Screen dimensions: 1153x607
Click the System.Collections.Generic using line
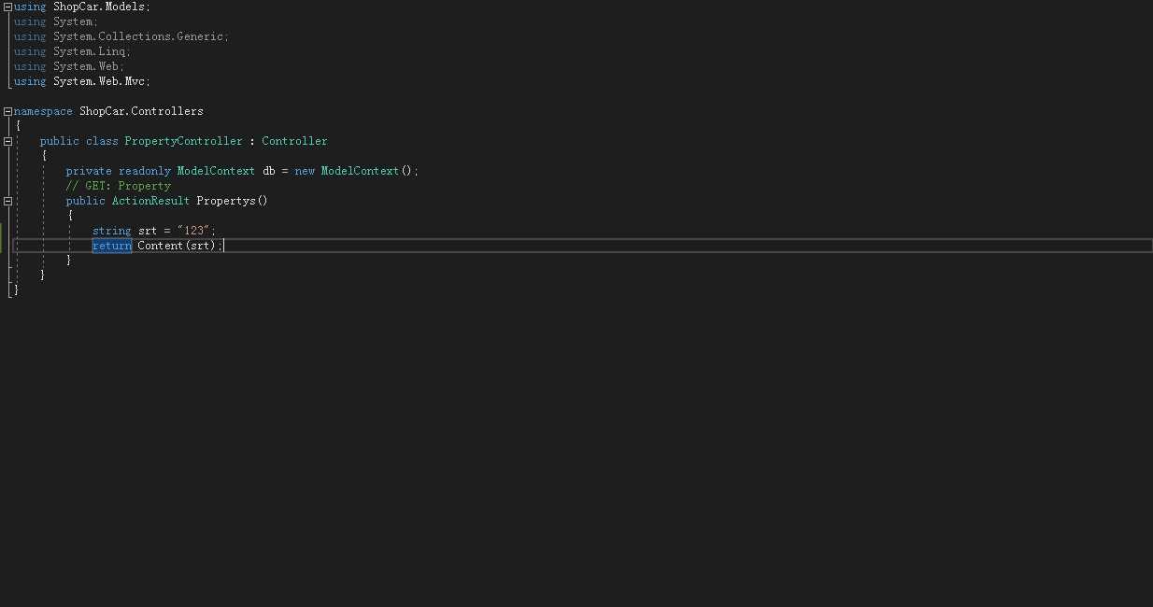click(121, 36)
